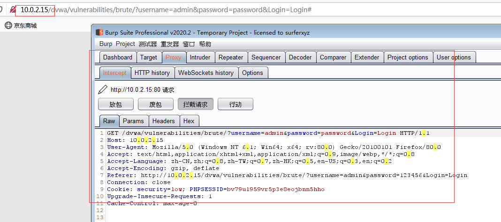This screenshot has height=222, width=501.
Task: Click the User-Agent header line
Action: [274, 147]
